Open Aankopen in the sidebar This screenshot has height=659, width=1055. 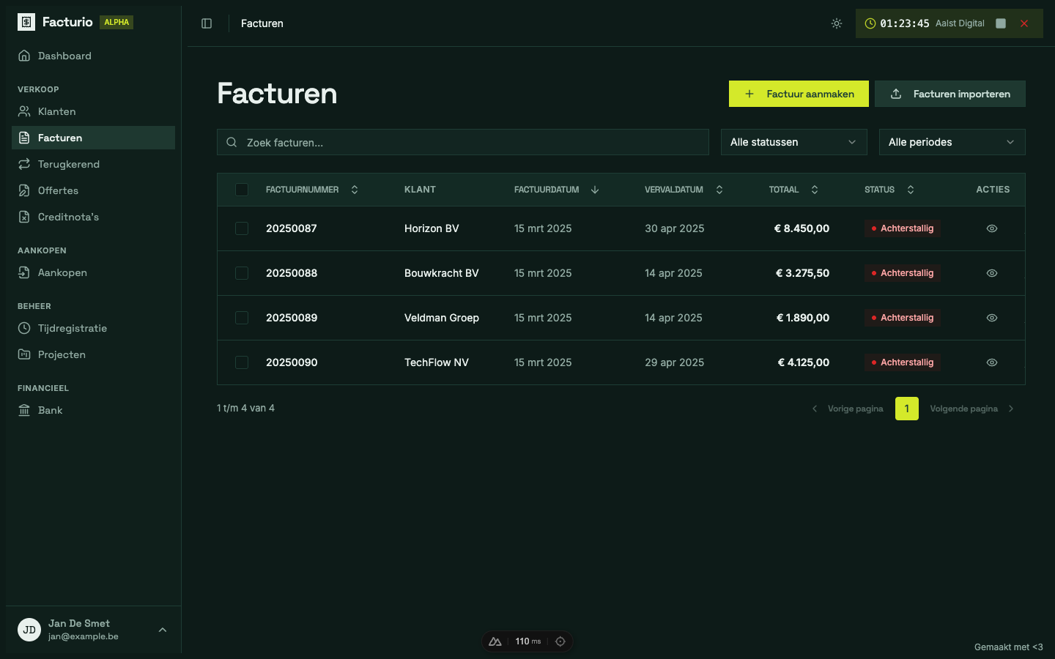tap(93, 272)
